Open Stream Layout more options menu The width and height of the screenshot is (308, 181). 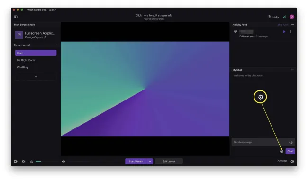(56, 45)
